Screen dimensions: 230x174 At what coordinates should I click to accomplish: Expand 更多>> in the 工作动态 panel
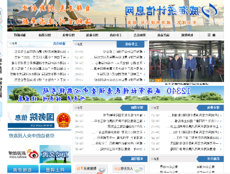click(78, 44)
